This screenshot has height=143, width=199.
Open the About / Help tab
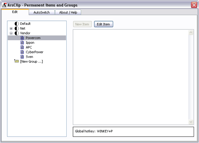click(x=68, y=12)
